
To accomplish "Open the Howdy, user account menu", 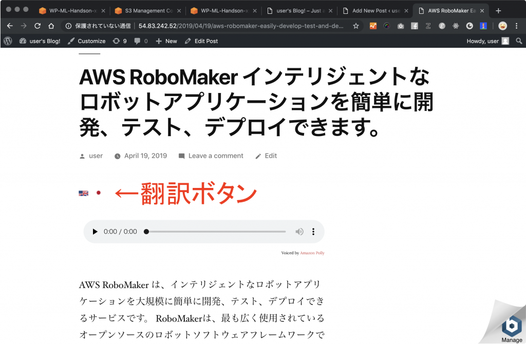I will tap(488, 41).
